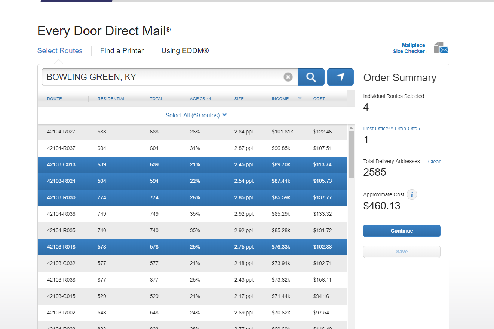Open the Find a Printer tab

(122, 51)
